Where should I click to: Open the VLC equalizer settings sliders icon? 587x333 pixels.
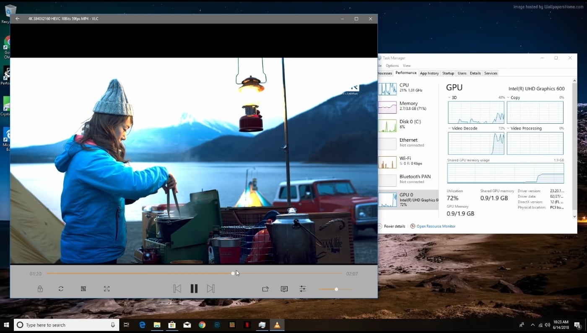(x=303, y=289)
